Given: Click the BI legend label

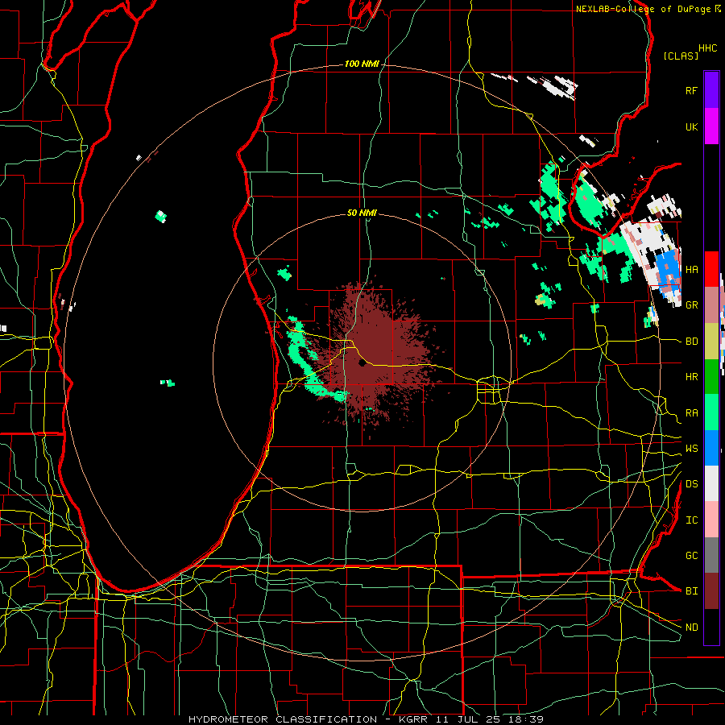Looking at the screenshot, I should click(691, 591).
